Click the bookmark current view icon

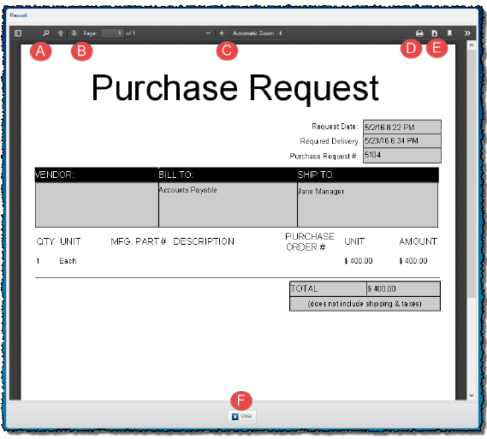click(449, 33)
